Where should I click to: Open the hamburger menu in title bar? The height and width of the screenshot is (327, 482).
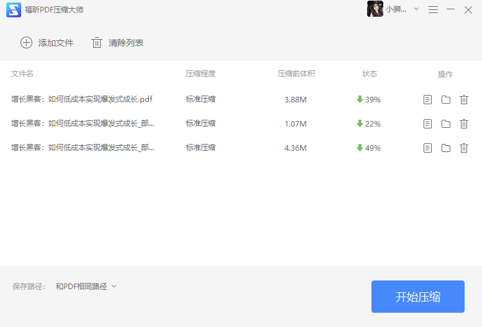[433, 10]
